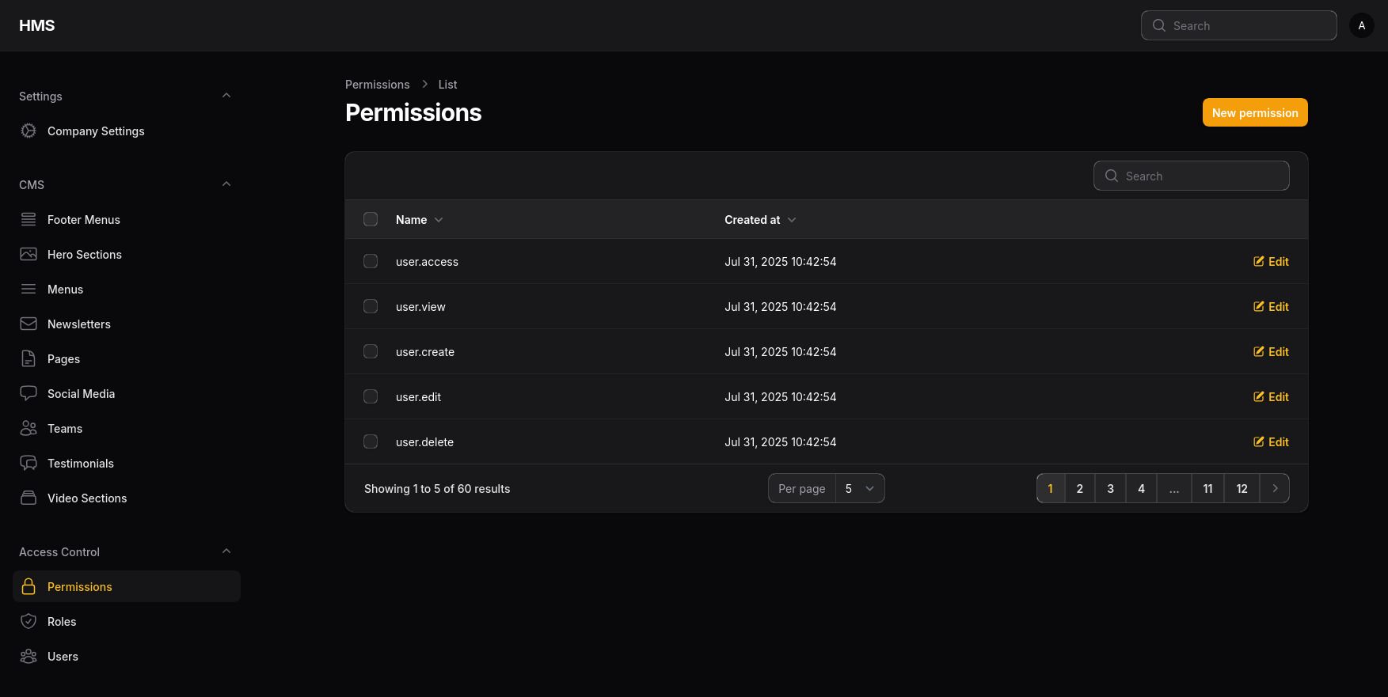1388x697 pixels.
Task: Mark the user.delete row checkbox
Action: click(x=371, y=441)
